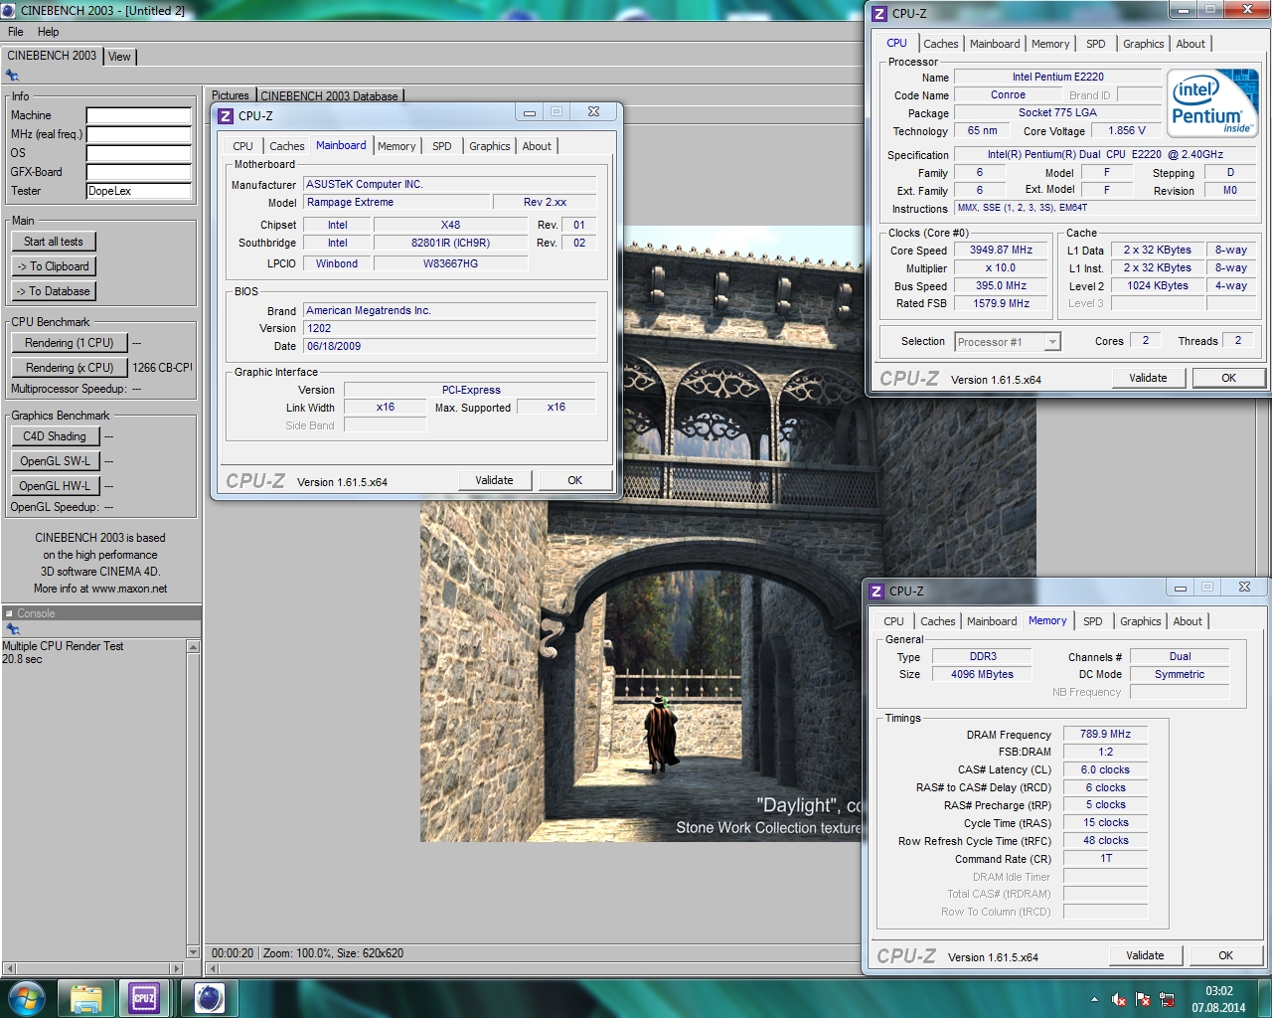This screenshot has height=1018, width=1272.
Task: Click the Rampage Extreme model field
Action: pos(398,202)
